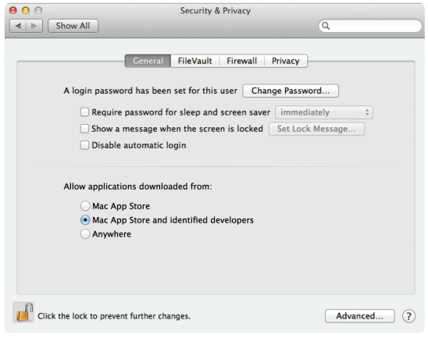Open help with the question mark button
This screenshot has height=338, width=428.
[408, 316]
